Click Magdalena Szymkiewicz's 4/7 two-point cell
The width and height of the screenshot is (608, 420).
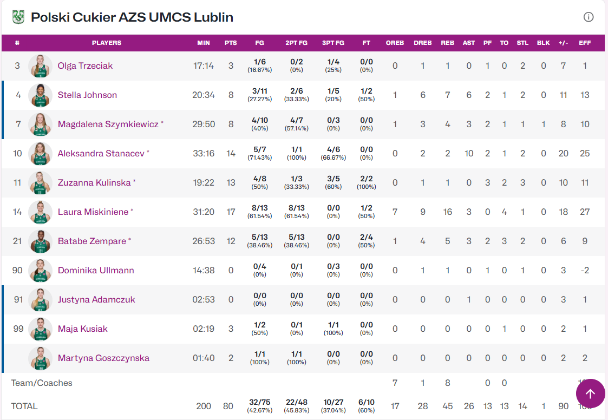(296, 124)
